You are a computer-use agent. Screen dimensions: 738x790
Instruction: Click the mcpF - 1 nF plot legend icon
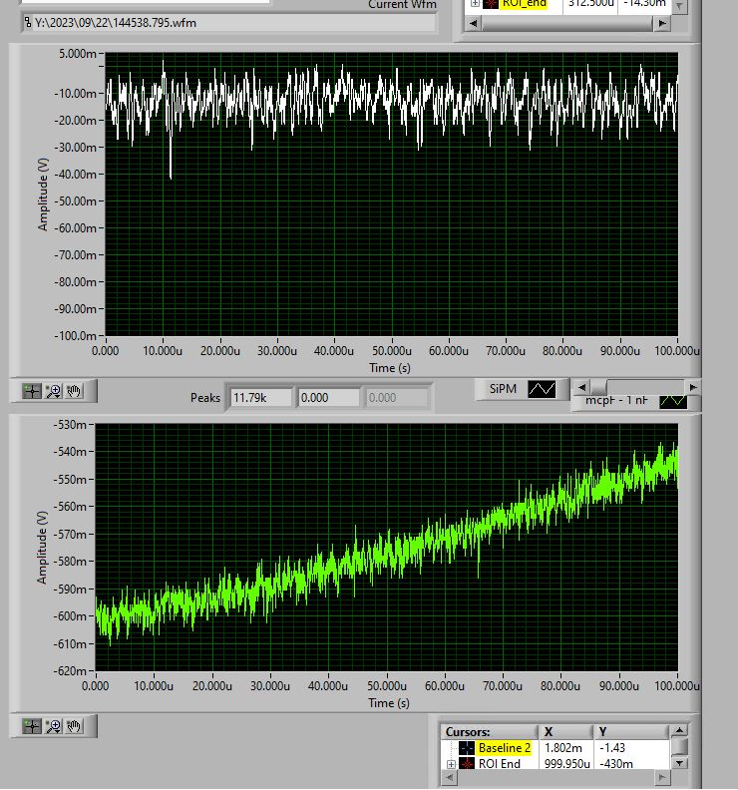673,401
